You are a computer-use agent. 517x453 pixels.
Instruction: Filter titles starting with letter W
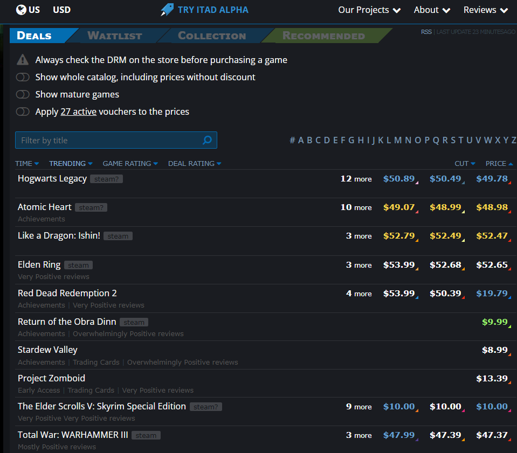click(488, 141)
